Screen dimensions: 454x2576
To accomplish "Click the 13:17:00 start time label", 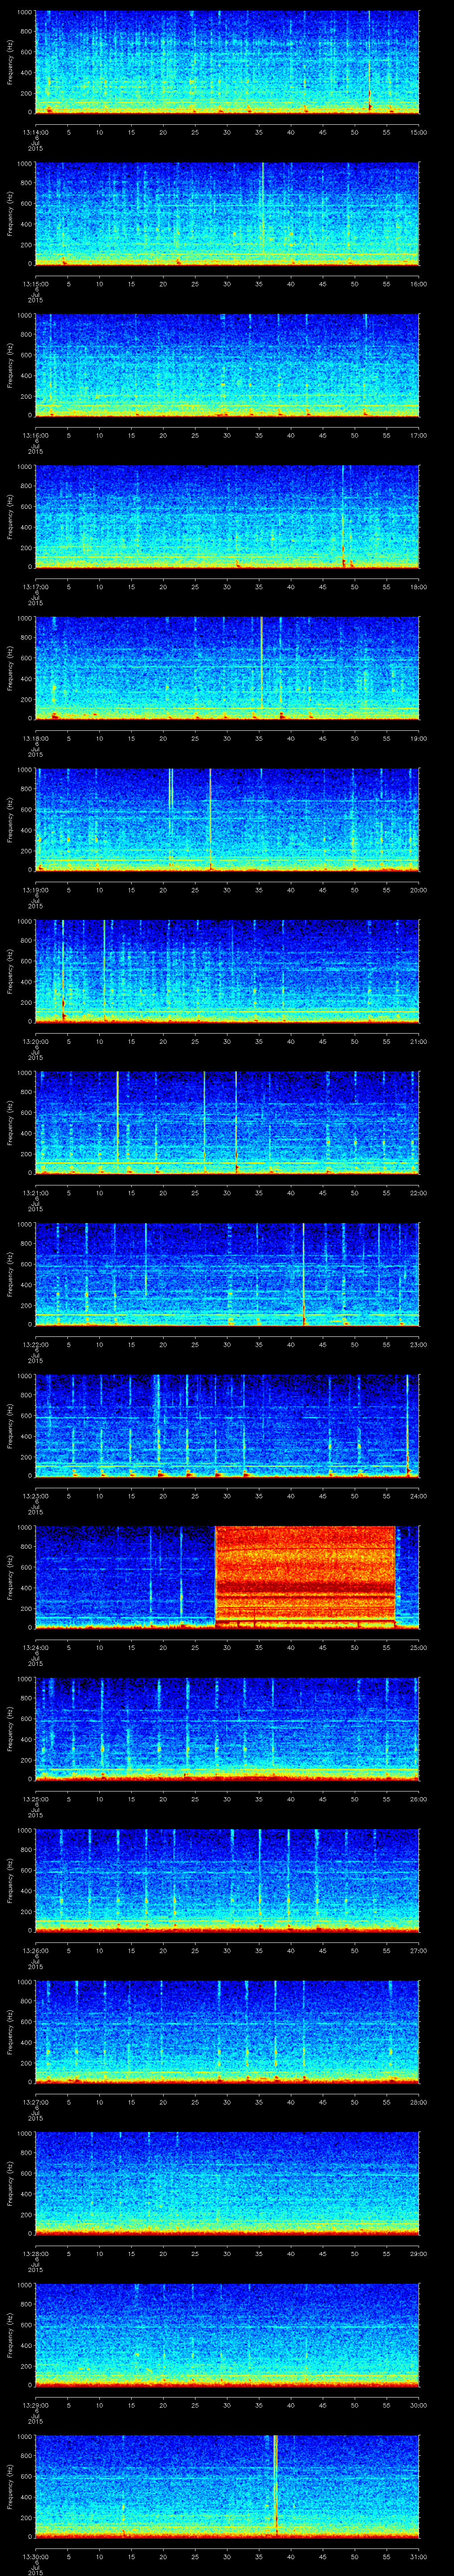I will point(35,587).
